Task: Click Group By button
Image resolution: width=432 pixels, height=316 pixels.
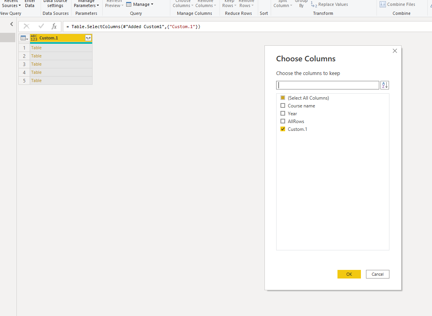Action: click(301, 4)
